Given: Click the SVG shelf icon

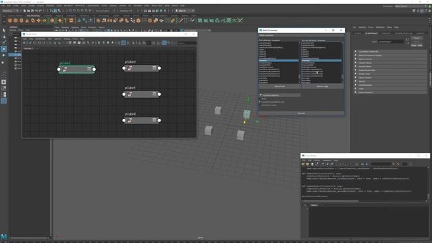Looking at the screenshot, I should pyautogui.click(x=72, y=20).
